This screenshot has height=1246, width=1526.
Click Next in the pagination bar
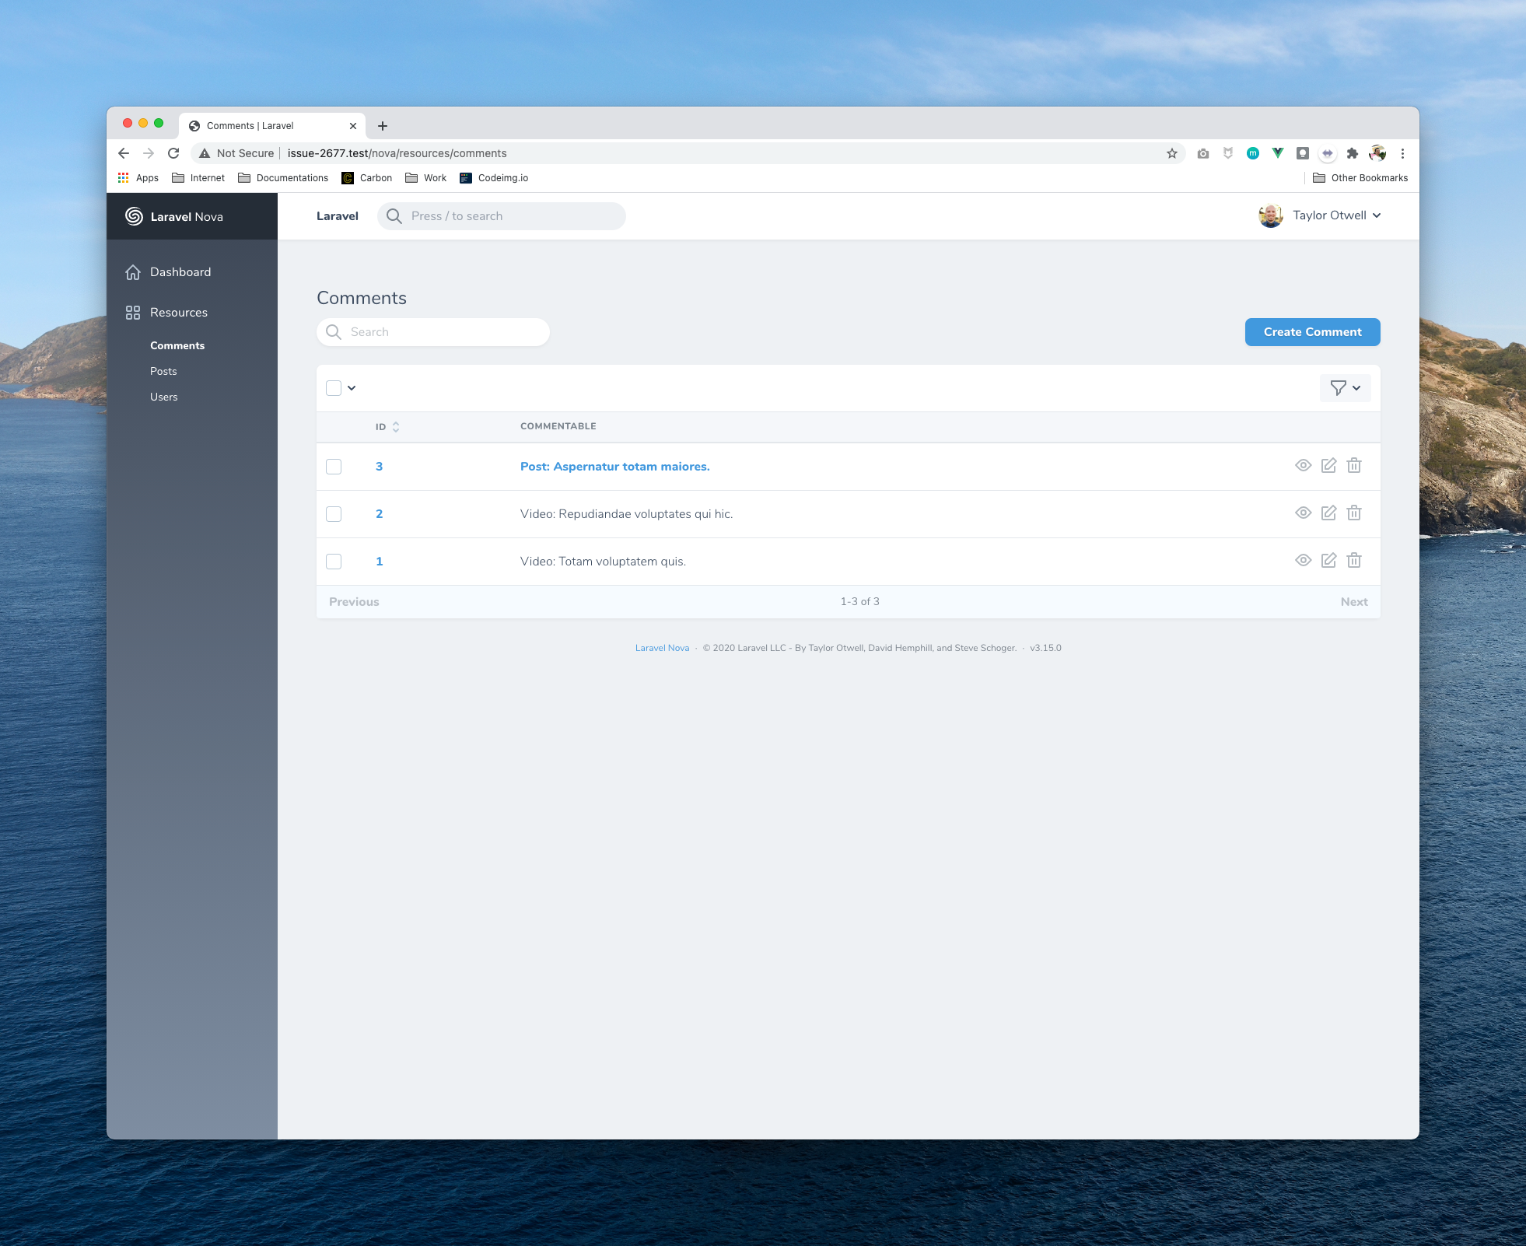(x=1353, y=600)
